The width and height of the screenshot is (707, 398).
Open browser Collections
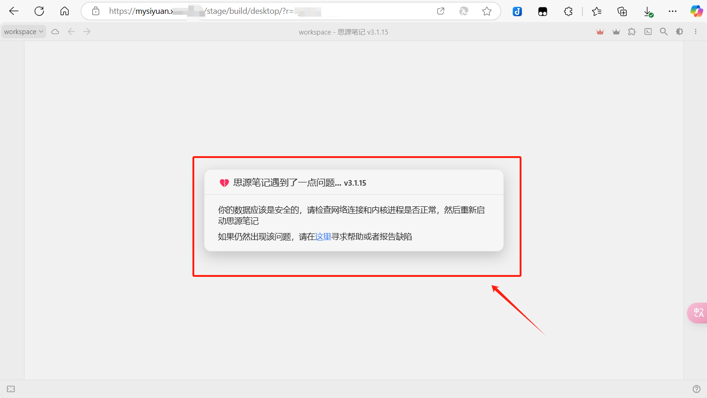click(x=622, y=12)
